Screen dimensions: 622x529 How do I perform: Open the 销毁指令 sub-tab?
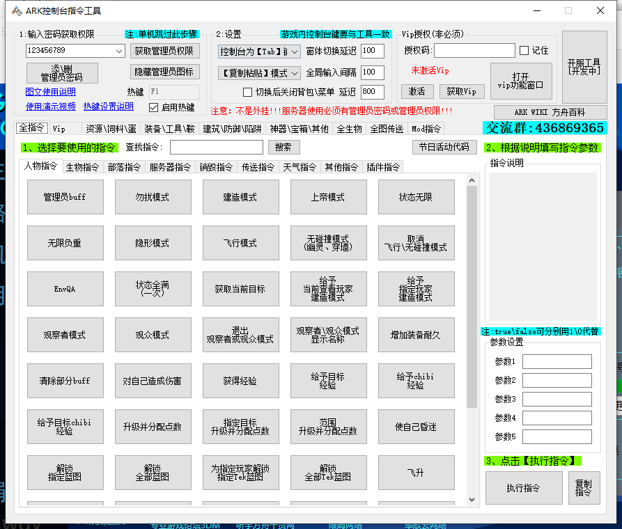coord(216,167)
